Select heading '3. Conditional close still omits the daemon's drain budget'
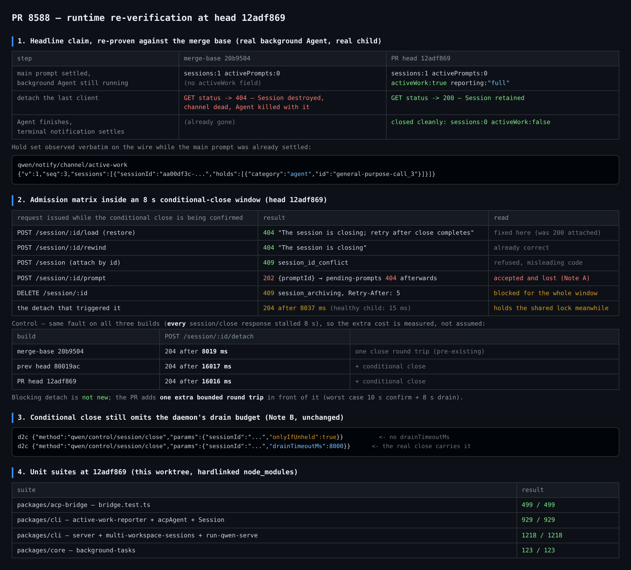This screenshot has width=631, height=570. 180,418
